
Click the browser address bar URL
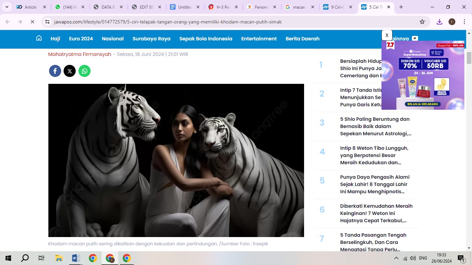[168, 22]
